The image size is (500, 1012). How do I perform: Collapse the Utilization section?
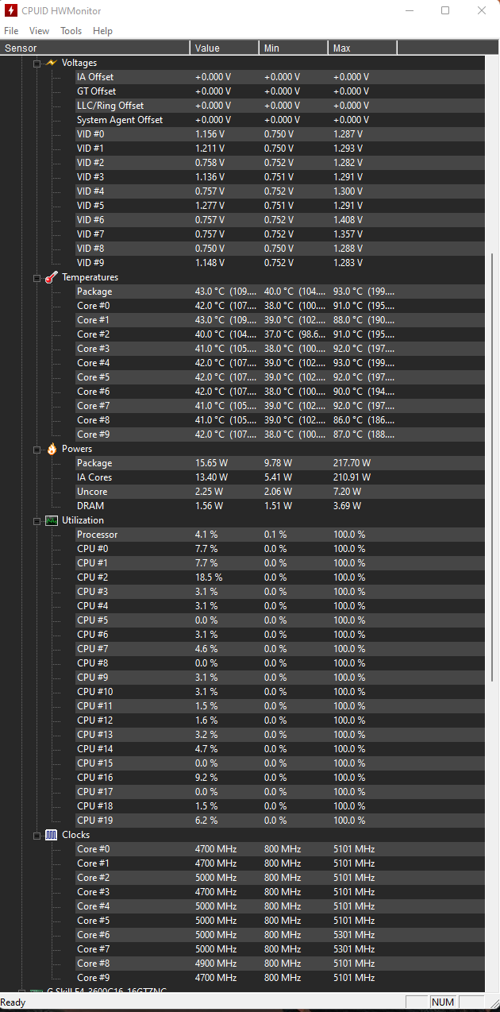(x=37, y=521)
